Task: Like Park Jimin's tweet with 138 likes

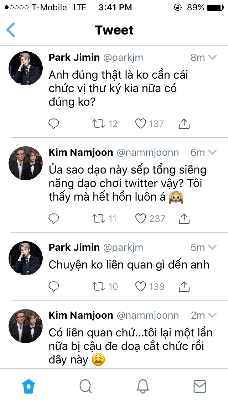Action: [141, 286]
